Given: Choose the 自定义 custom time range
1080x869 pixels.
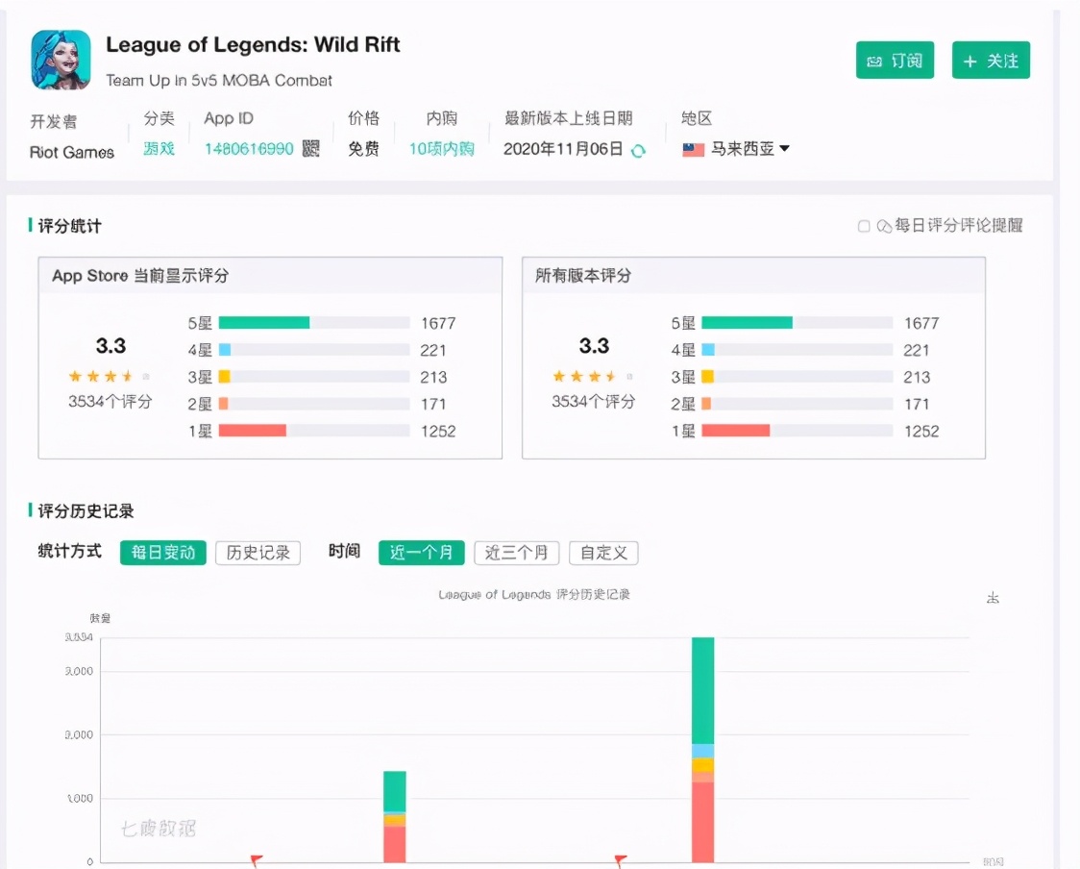Looking at the screenshot, I should [604, 553].
